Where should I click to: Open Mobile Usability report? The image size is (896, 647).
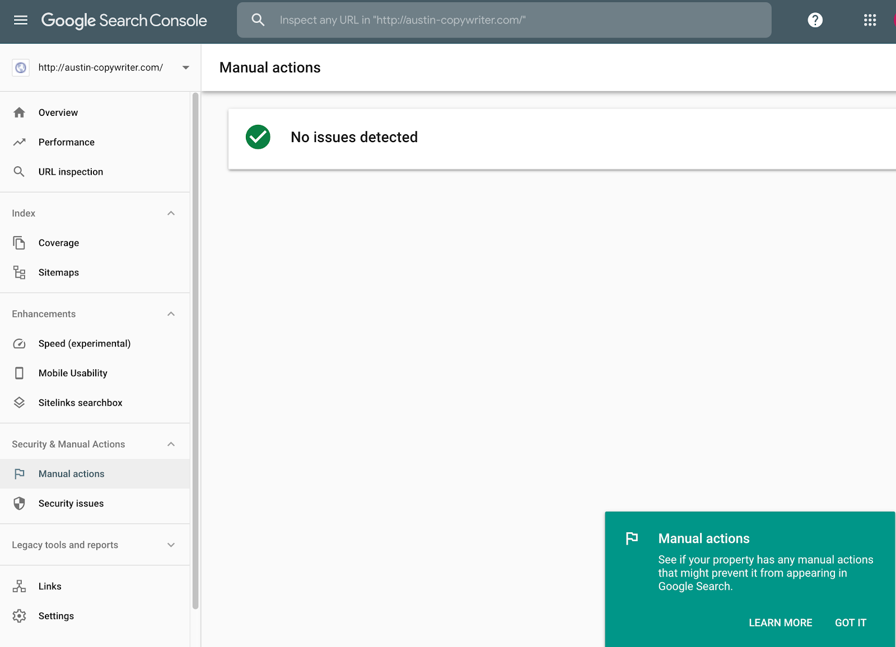coord(95,373)
